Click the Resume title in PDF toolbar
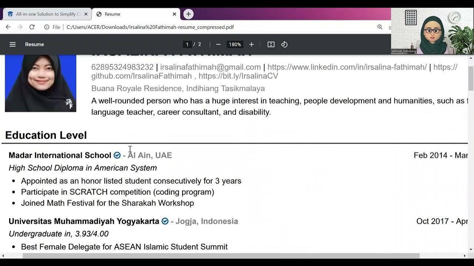This screenshot has height=266, width=474. pyautogui.click(x=34, y=44)
